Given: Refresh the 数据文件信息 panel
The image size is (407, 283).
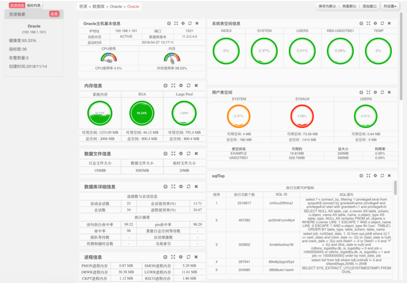Looking at the screenshot, I should 188,153.
